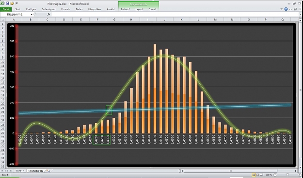This screenshot has height=178, width=303.
Task: Open the Daten ribbon tab
Action: coord(79,9)
